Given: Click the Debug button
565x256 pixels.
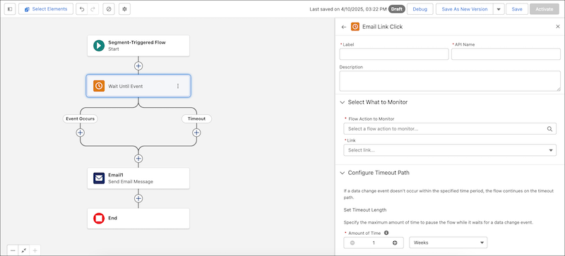Looking at the screenshot, I should [420, 9].
